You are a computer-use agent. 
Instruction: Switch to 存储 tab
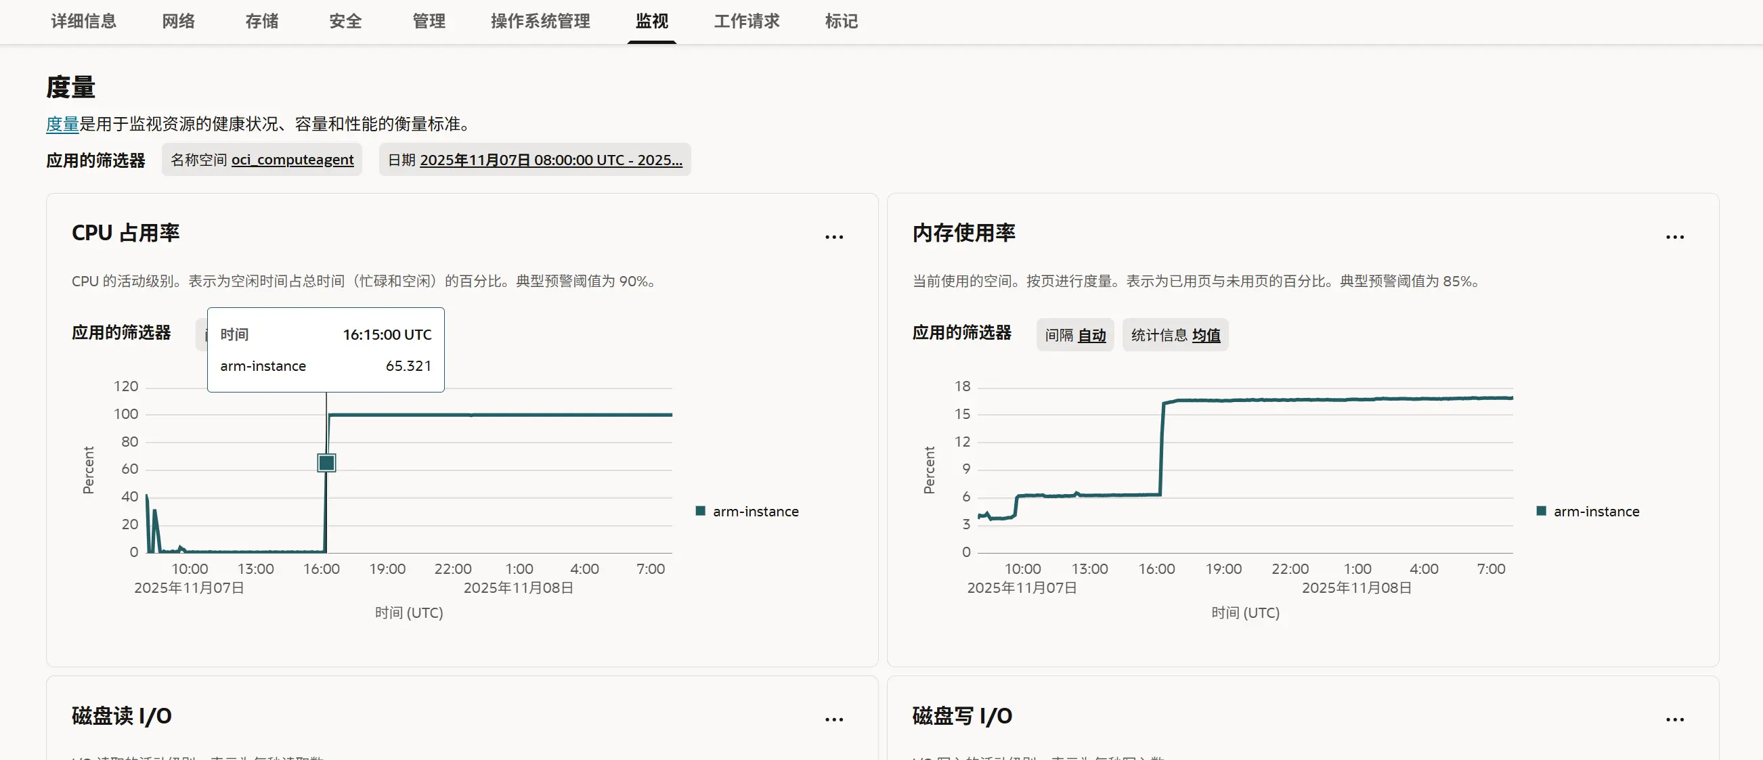point(261,21)
